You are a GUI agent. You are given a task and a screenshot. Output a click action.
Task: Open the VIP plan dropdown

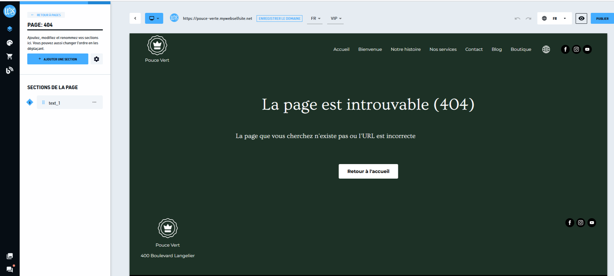336,18
